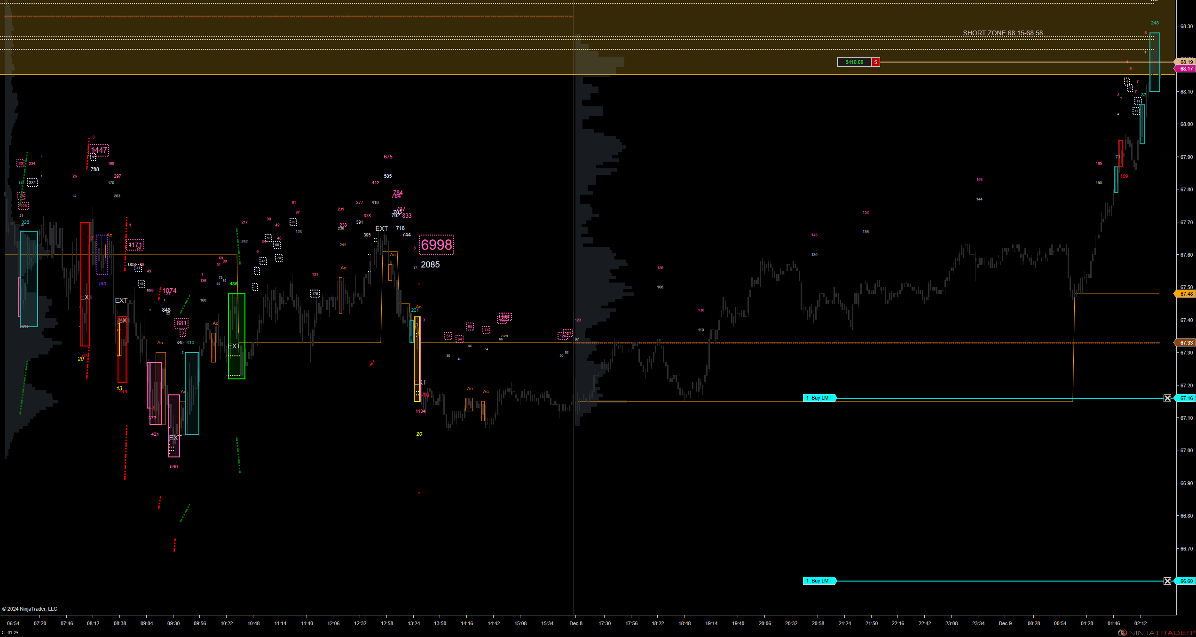Click the 1447 dotted volume marker
Screen dimensions: 1196x637
pyautogui.click(x=99, y=150)
